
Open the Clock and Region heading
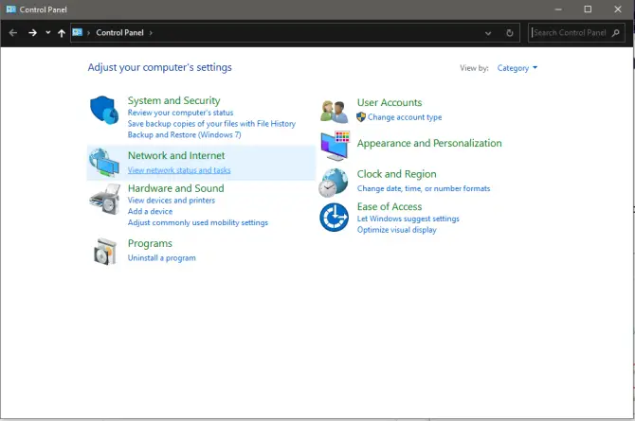pyautogui.click(x=396, y=174)
